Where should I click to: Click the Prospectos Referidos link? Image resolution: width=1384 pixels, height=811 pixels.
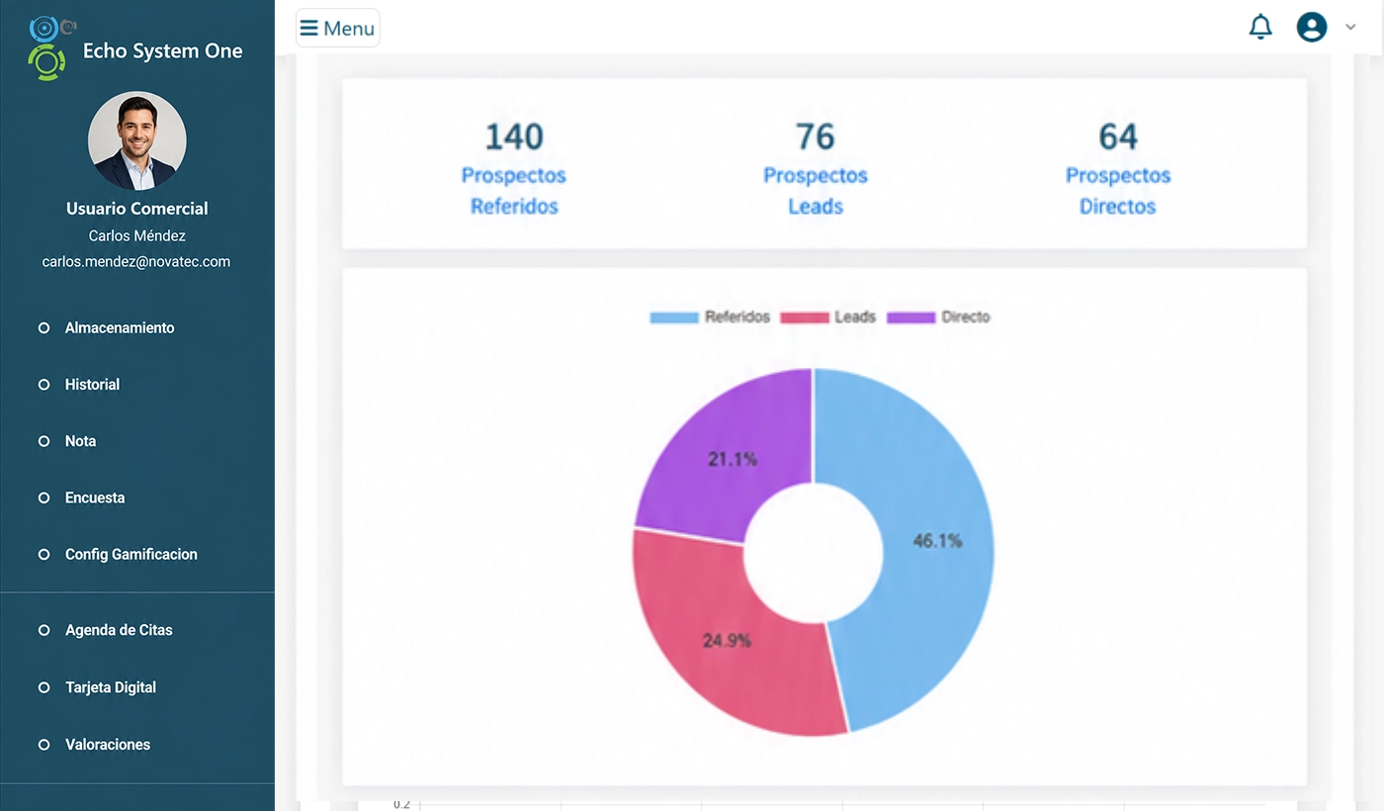click(x=514, y=191)
